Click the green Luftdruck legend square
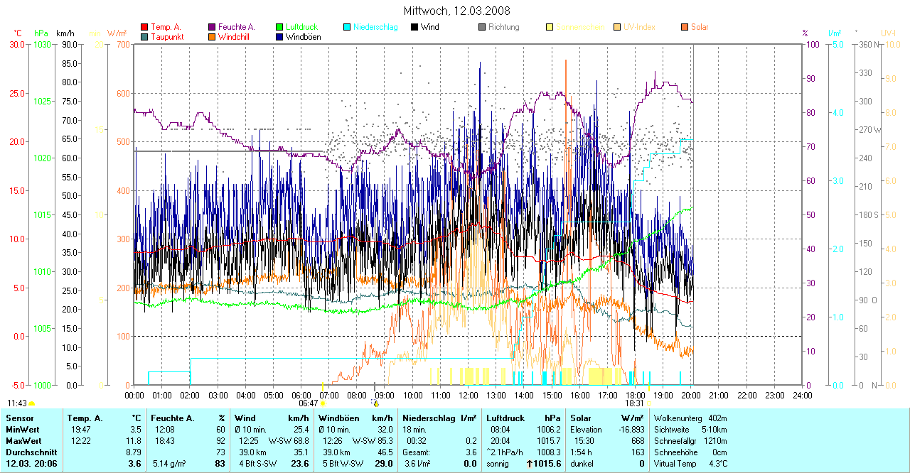Image resolution: width=910 pixels, height=473 pixels. [x=279, y=27]
